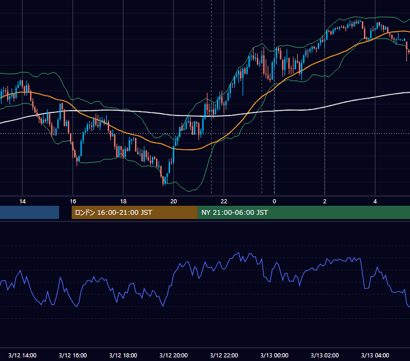Click the 20 hour label on upper axis
Screen dimensions: 410x361
pos(174,202)
